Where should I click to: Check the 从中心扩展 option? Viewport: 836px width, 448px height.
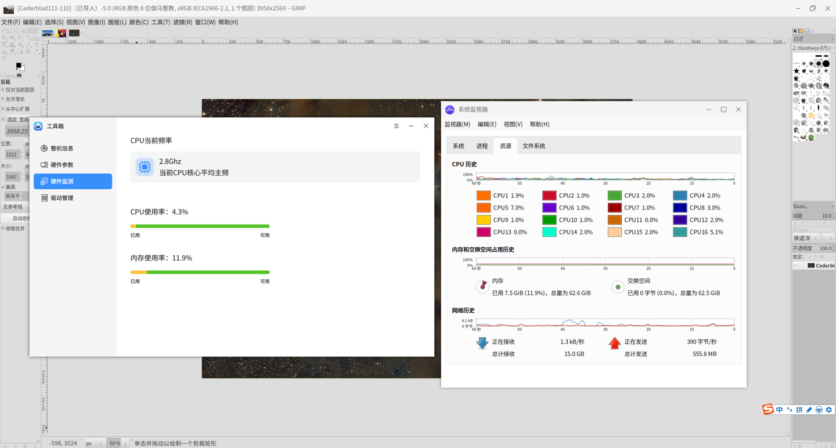pos(3,109)
